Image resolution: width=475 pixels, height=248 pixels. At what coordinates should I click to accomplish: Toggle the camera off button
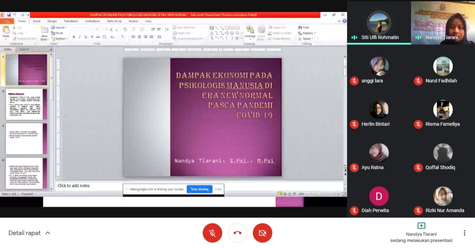262,233
